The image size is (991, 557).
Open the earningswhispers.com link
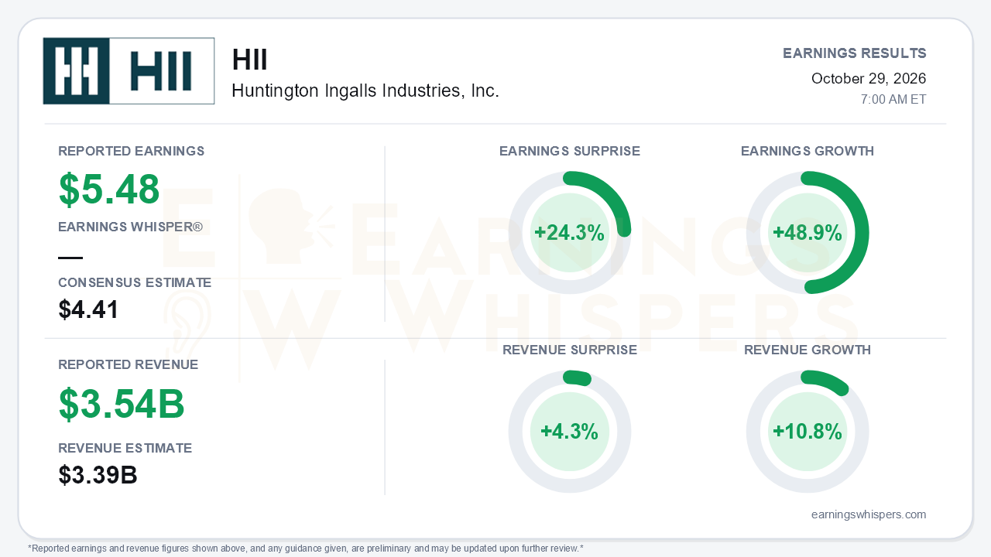(x=869, y=514)
